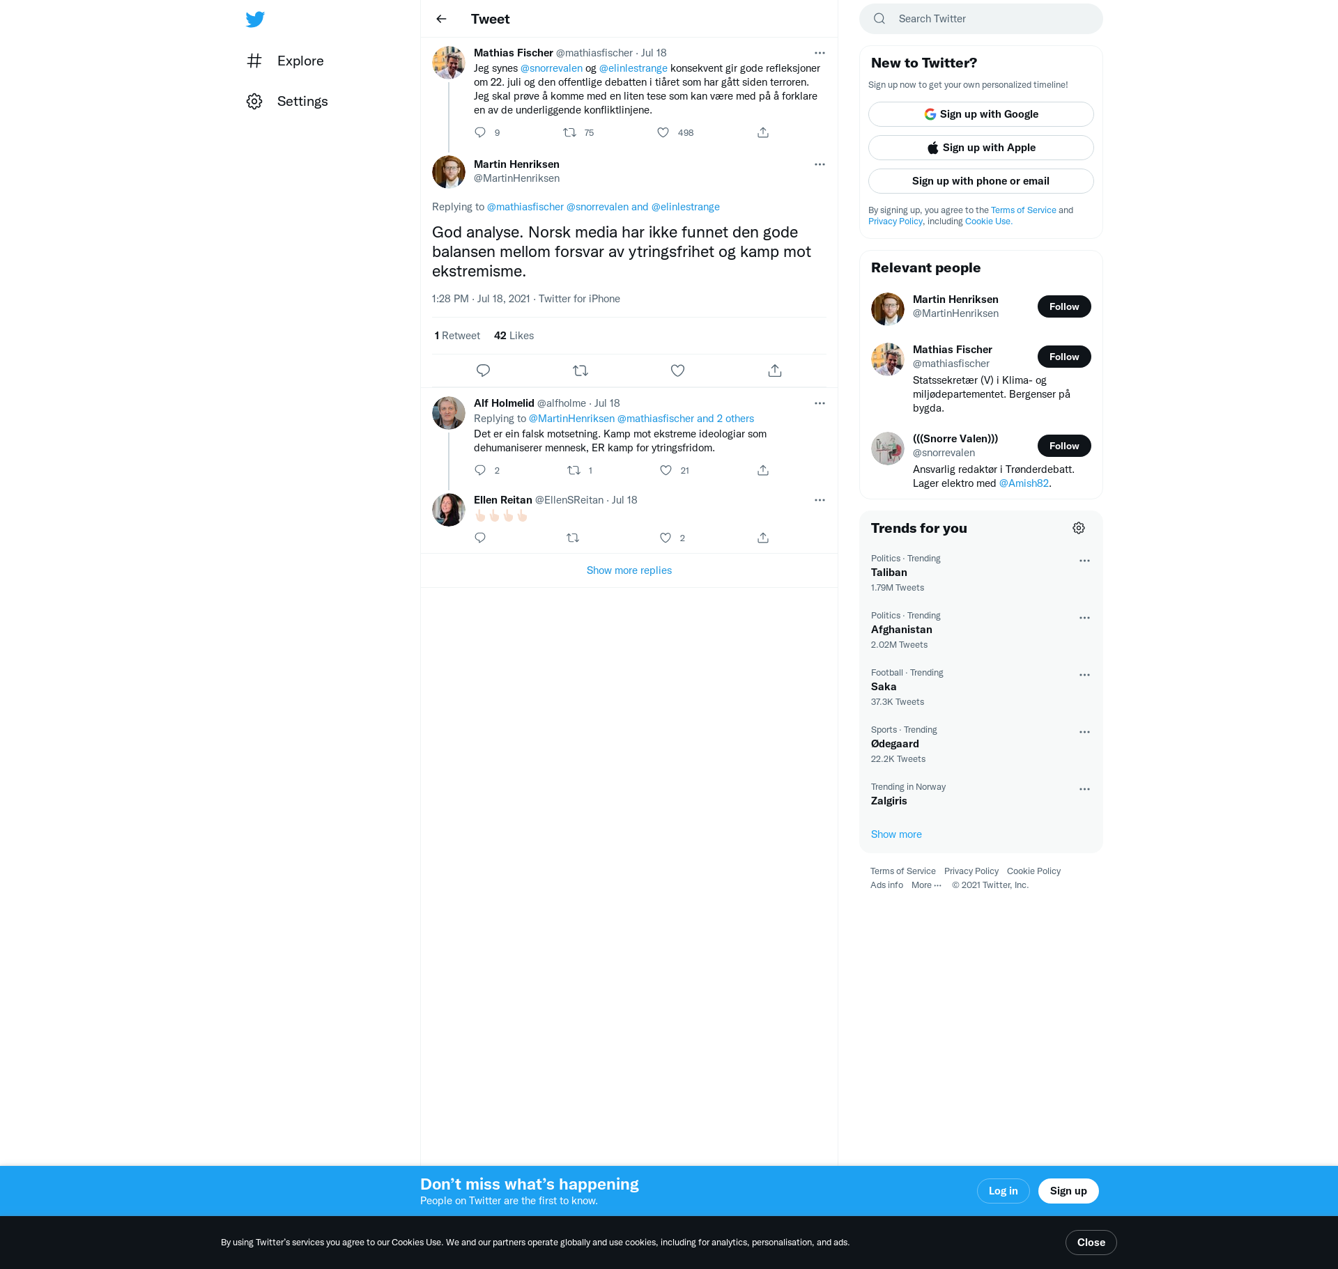Retweet Martin Henriksen's main tweet
The image size is (1338, 1269).
(580, 371)
